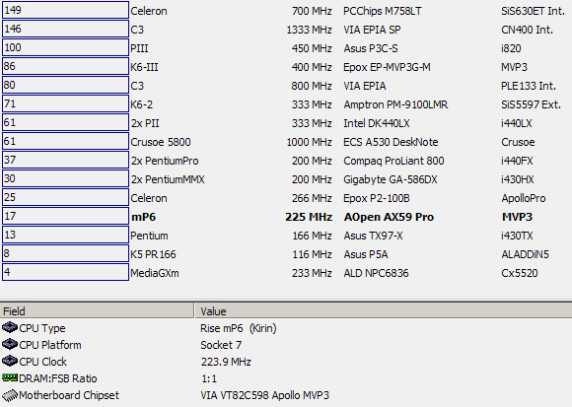Click the DRAM:FSB Ratio memory icon
Image resolution: width=572 pixels, height=407 pixels.
(10, 377)
